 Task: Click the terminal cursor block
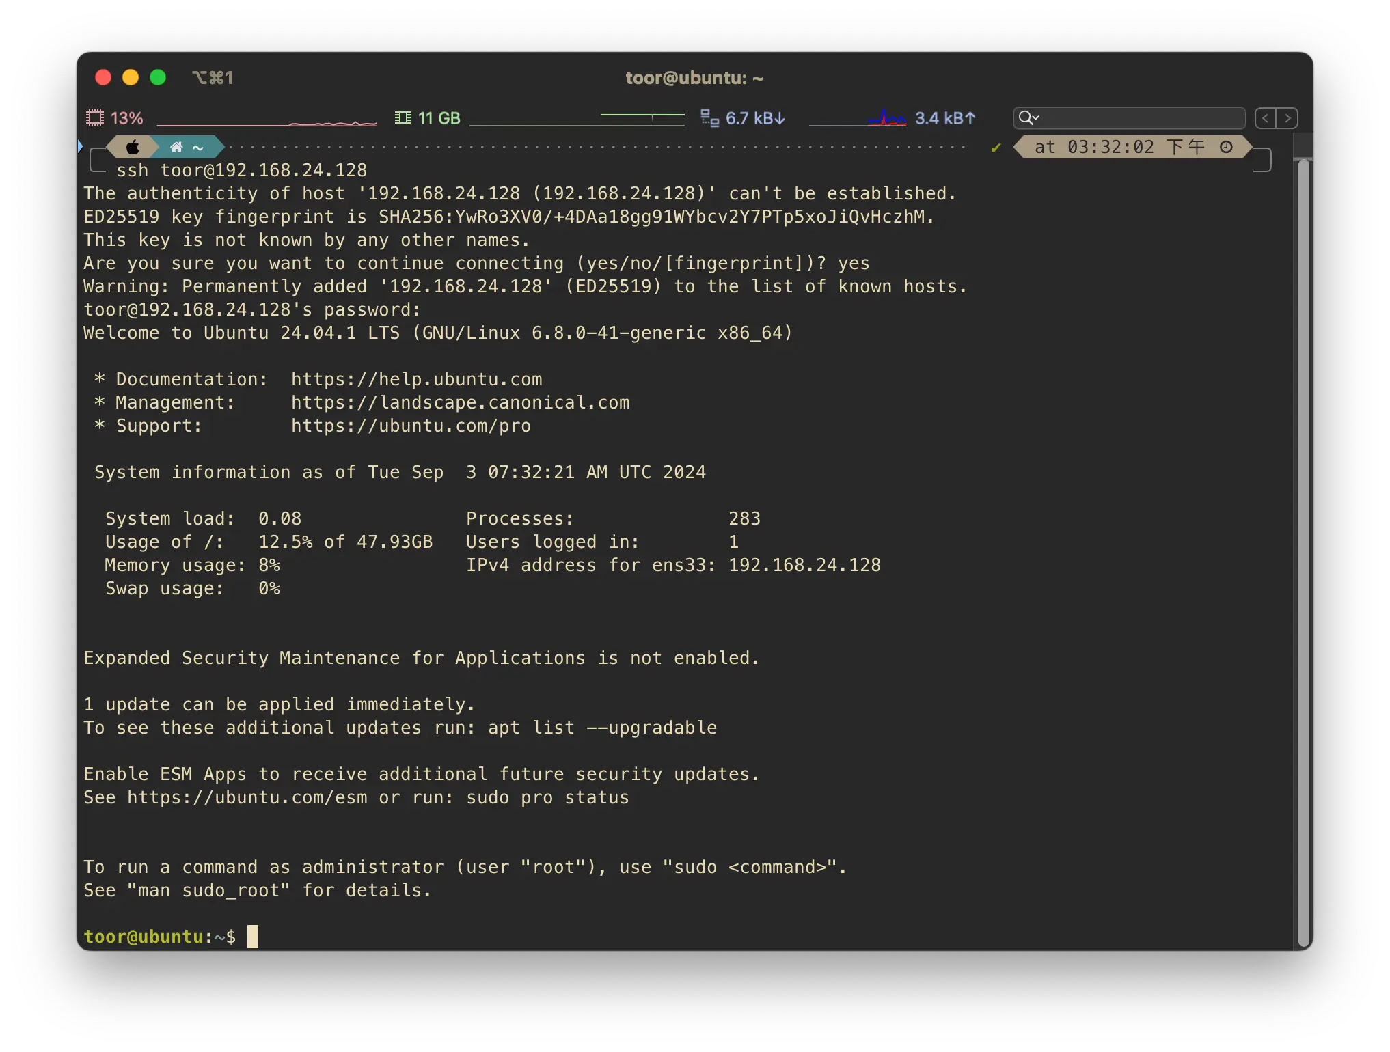pos(253,937)
